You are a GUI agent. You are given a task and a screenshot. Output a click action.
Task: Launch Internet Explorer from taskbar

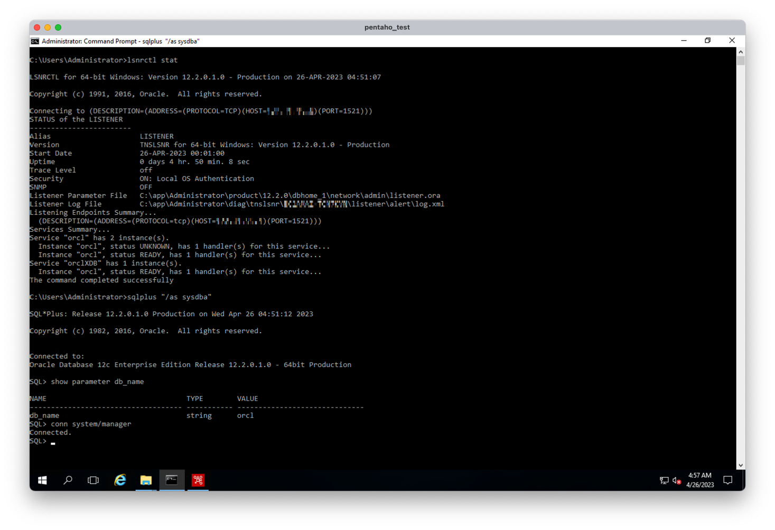(120, 480)
